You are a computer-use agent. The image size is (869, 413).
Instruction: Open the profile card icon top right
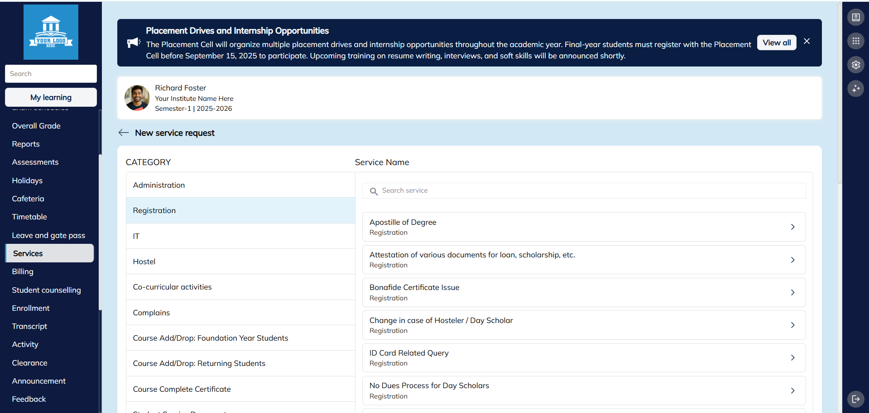[x=855, y=17]
